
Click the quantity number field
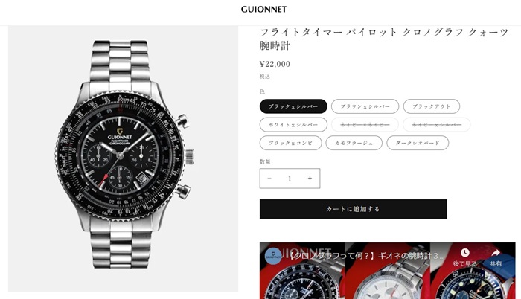coord(290,179)
